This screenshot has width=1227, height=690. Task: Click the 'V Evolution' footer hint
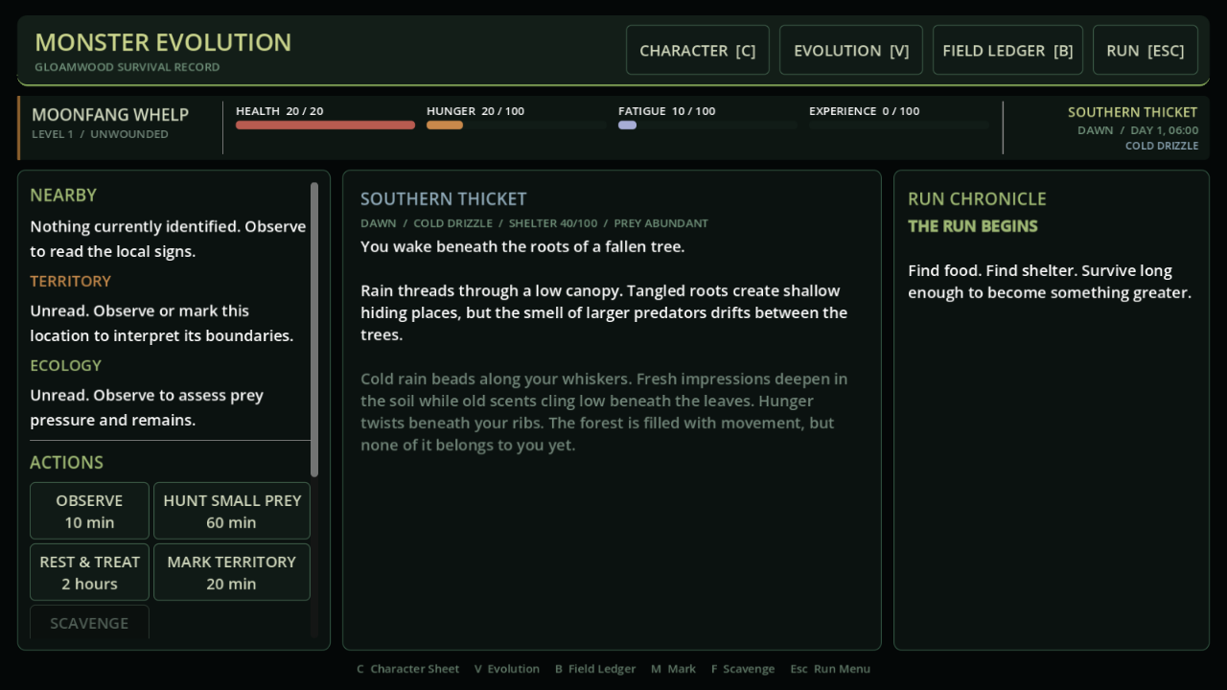coord(507,669)
